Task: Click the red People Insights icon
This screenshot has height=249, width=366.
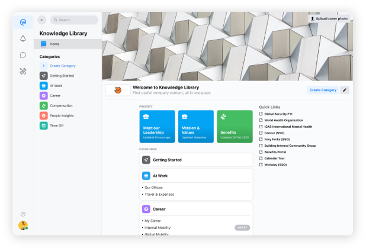Action: (44, 116)
